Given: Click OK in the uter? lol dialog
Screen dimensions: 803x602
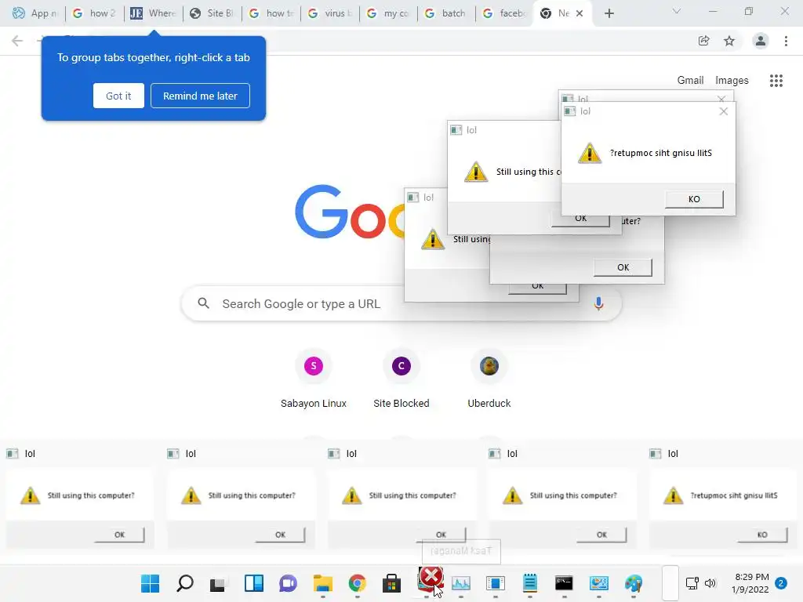Looking at the screenshot, I should click(623, 267).
